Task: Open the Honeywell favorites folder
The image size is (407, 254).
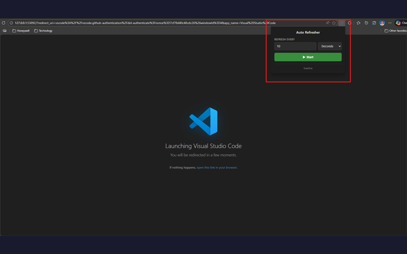Action: (x=21, y=31)
